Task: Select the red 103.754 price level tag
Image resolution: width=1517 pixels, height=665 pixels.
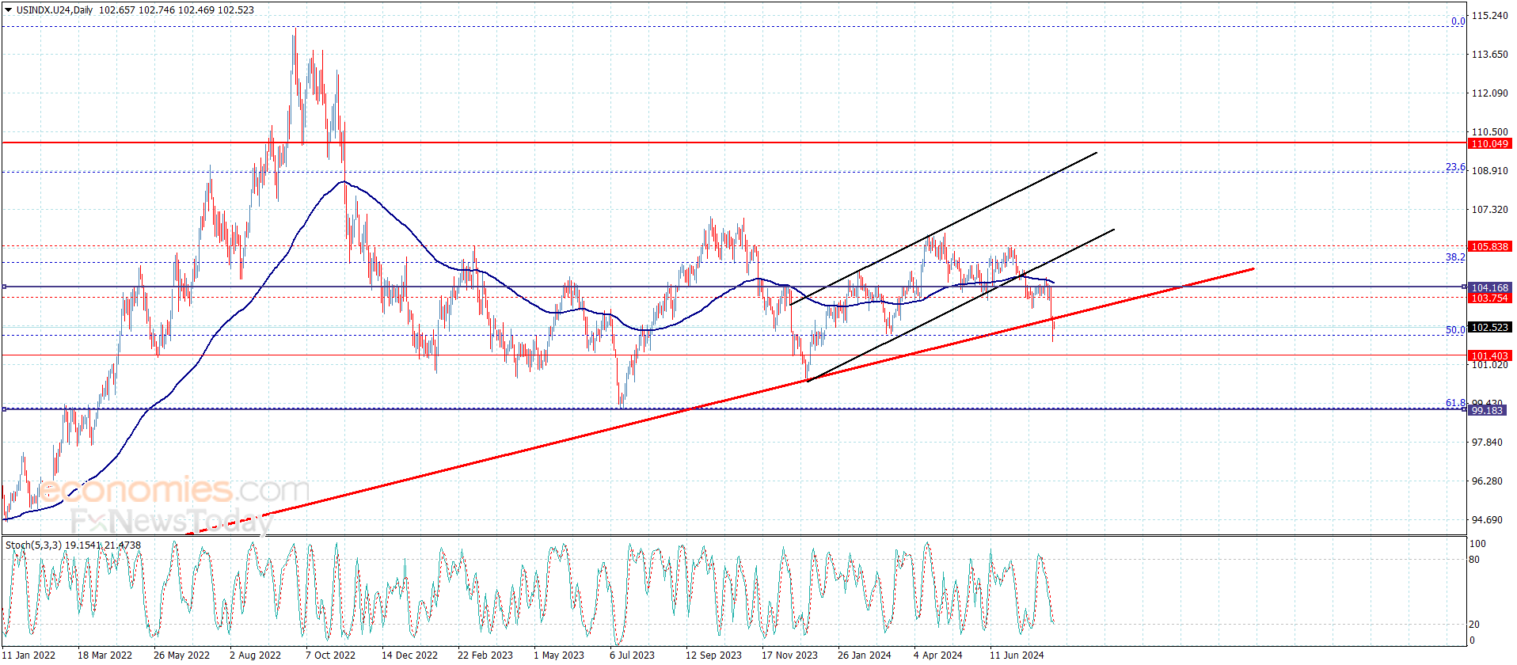Action: click(1489, 298)
